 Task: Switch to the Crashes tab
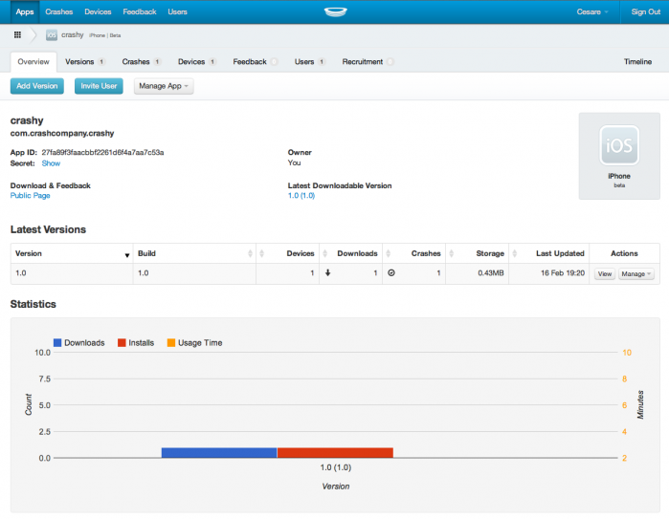[x=137, y=62]
